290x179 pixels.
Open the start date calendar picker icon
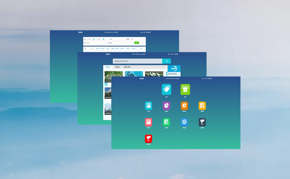(x=94, y=39)
